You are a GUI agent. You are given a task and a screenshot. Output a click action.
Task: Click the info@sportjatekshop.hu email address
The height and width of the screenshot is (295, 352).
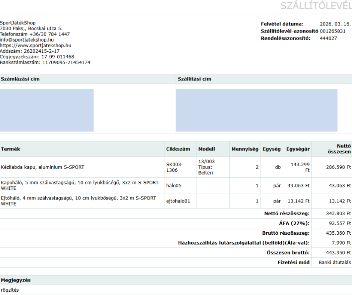click(x=27, y=40)
